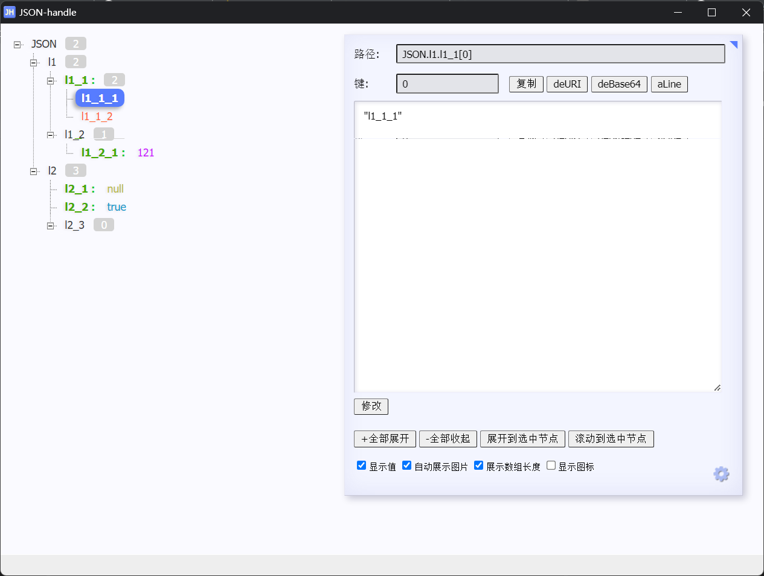Screen dimensions: 764x576
Task: Enable the 显示图标 checkbox
Action: point(551,466)
